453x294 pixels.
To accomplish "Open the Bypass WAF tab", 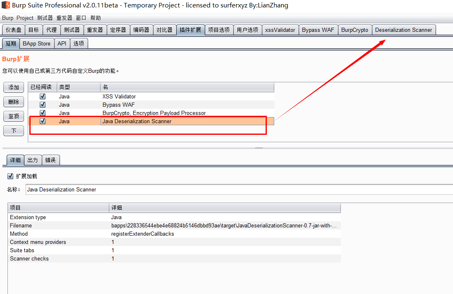I will (318, 30).
